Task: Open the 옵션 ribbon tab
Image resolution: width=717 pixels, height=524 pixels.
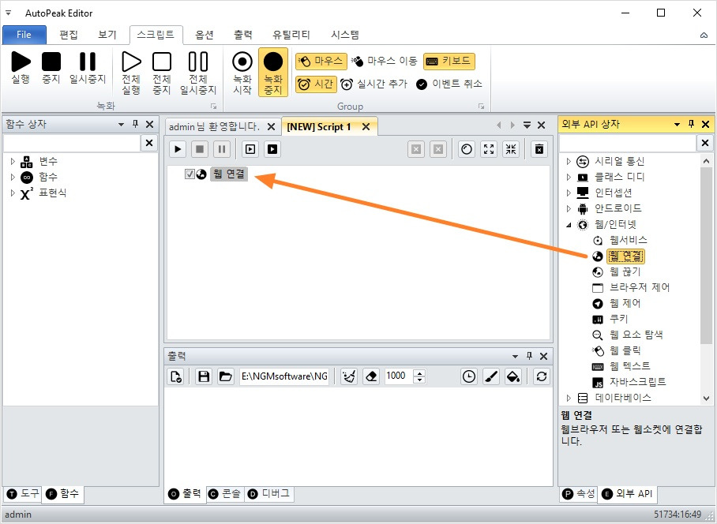Action: click(x=205, y=35)
